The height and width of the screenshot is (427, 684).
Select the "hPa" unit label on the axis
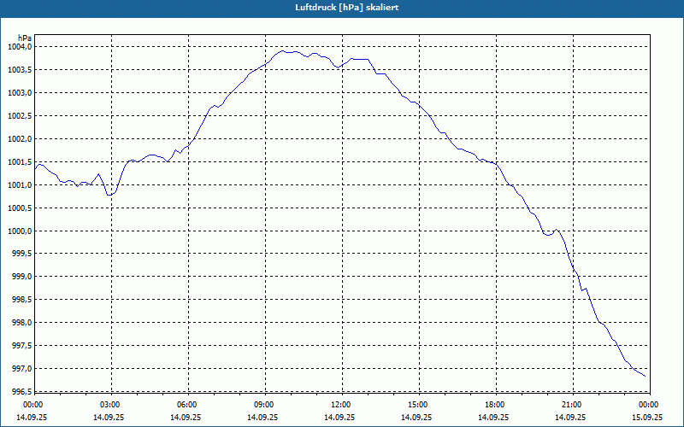point(25,38)
